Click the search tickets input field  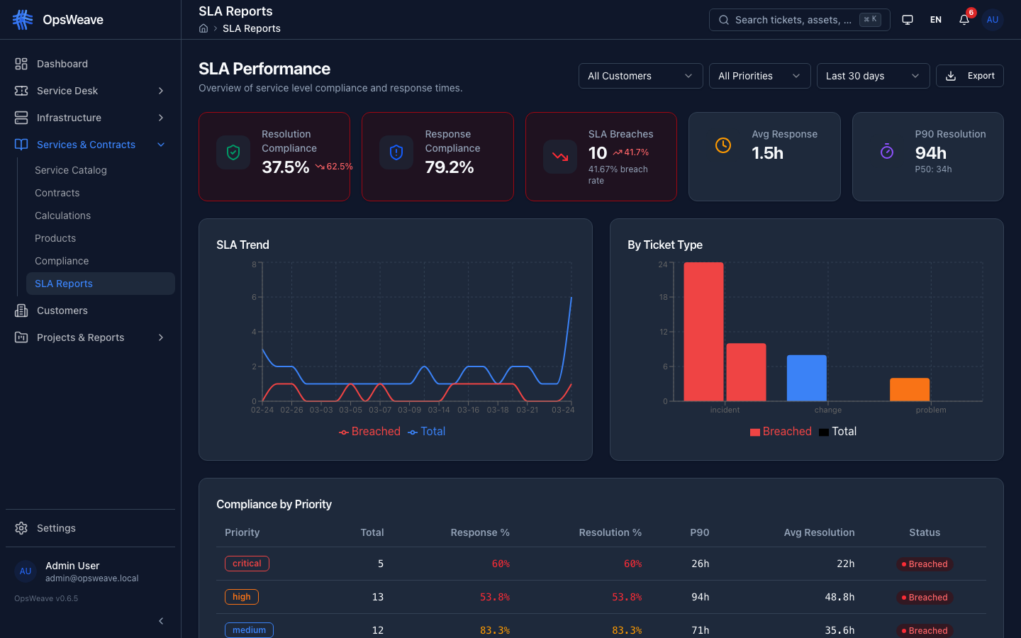tap(794, 20)
